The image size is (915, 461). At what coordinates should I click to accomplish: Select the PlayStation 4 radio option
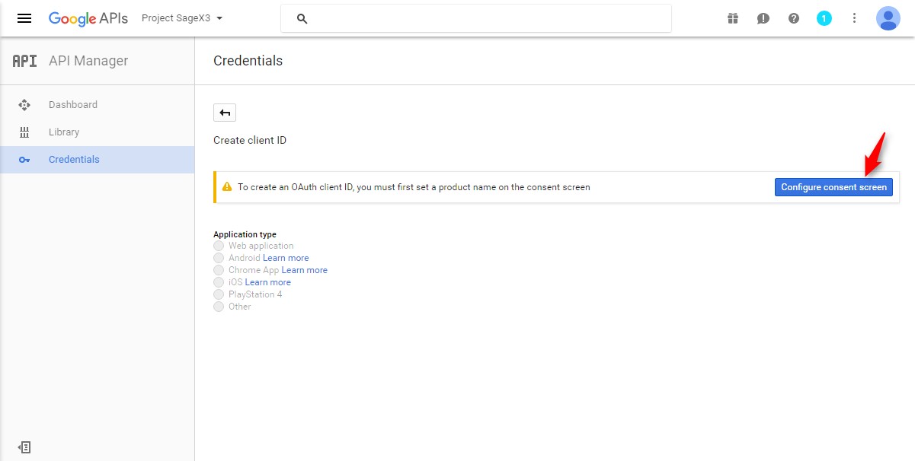(219, 294)
